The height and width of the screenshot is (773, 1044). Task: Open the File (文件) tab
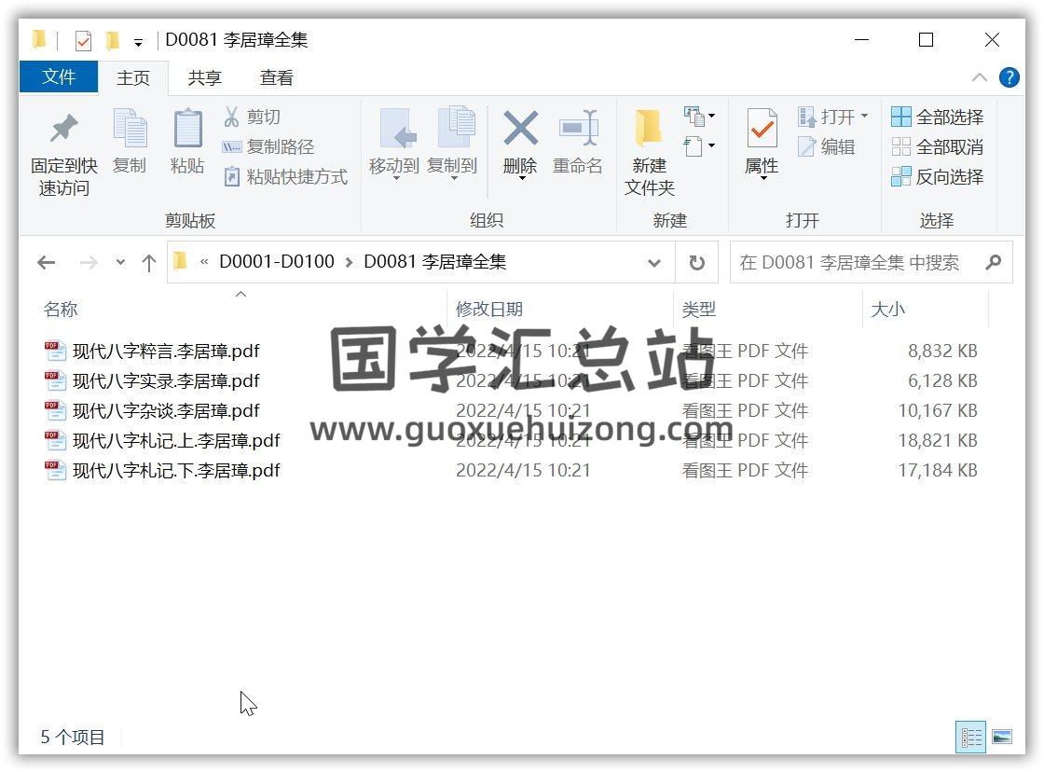(x=59, y=77)
